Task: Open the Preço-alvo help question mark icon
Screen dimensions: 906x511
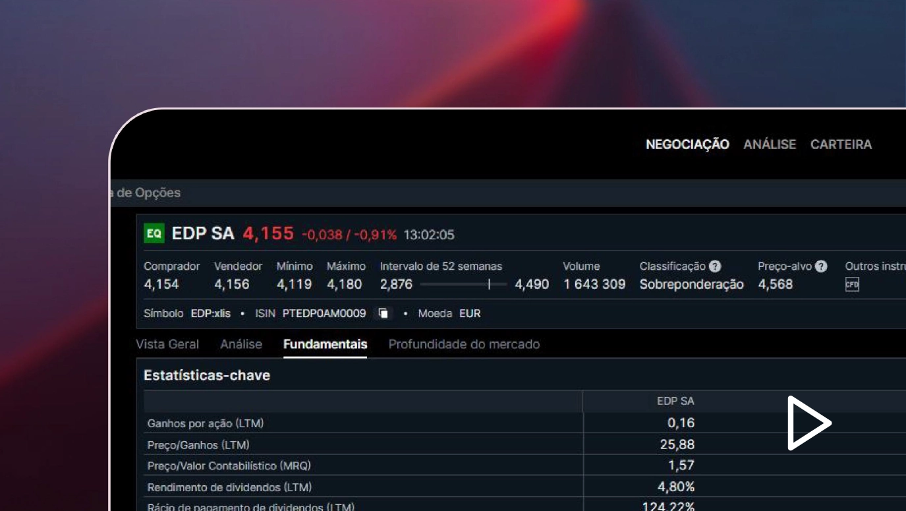Action: tap(821, 266)
